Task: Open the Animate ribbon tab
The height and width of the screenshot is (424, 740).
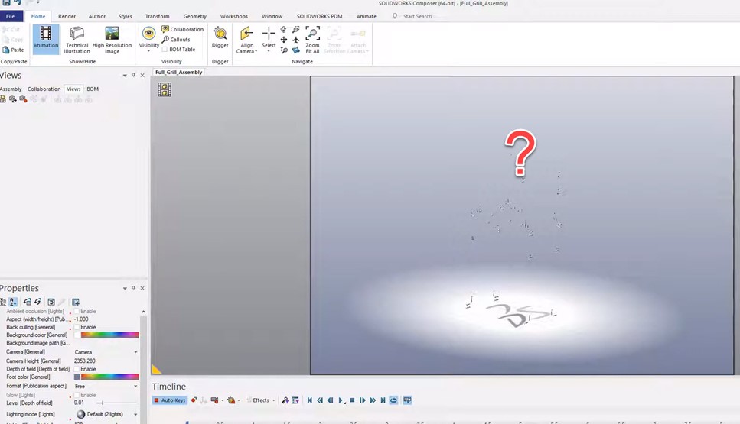Action: (367, 16)
